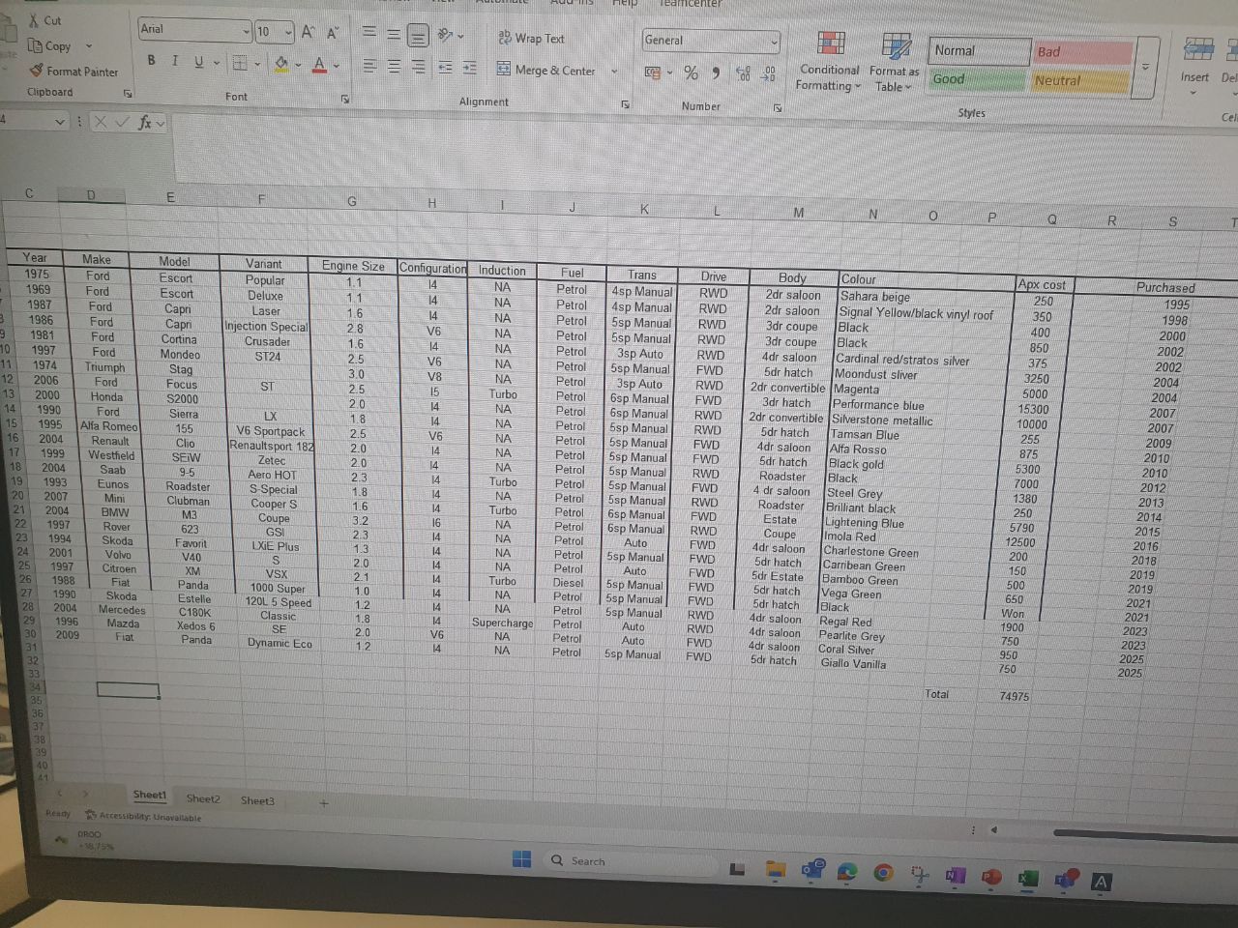Switch to the Sheet3 tab
This screenshot has height=928, width=1238.
[x=257, y=800]
